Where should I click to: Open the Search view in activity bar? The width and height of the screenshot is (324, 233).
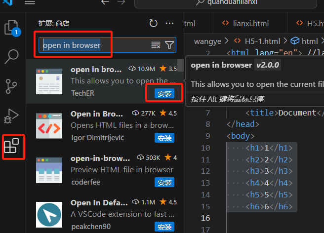pyautogui.click(x=11, y=56)
